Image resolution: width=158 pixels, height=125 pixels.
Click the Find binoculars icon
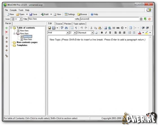[x=66, y=28]
